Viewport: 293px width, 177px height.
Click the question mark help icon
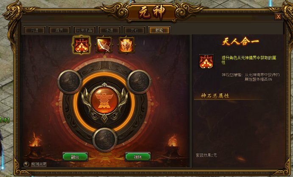[x=26, y=164]
